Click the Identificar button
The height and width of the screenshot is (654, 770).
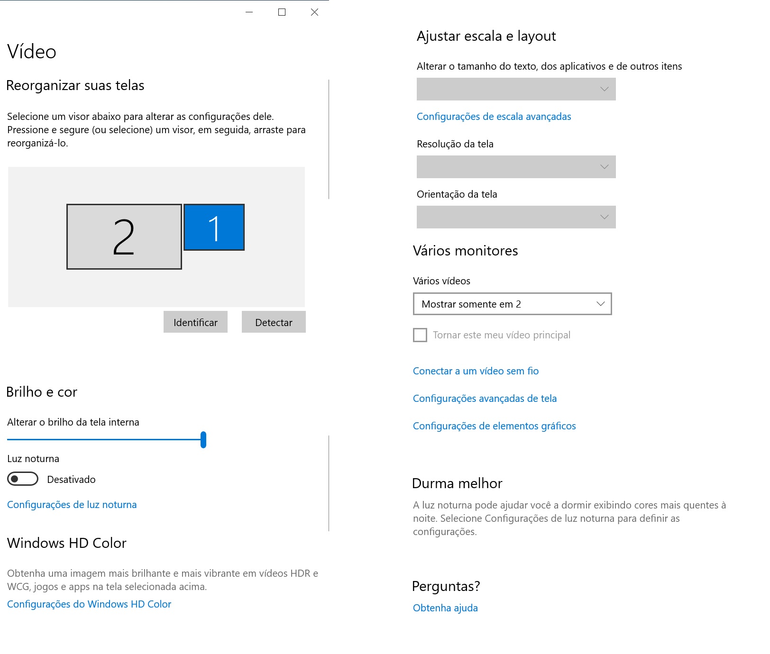pos(195,322)
